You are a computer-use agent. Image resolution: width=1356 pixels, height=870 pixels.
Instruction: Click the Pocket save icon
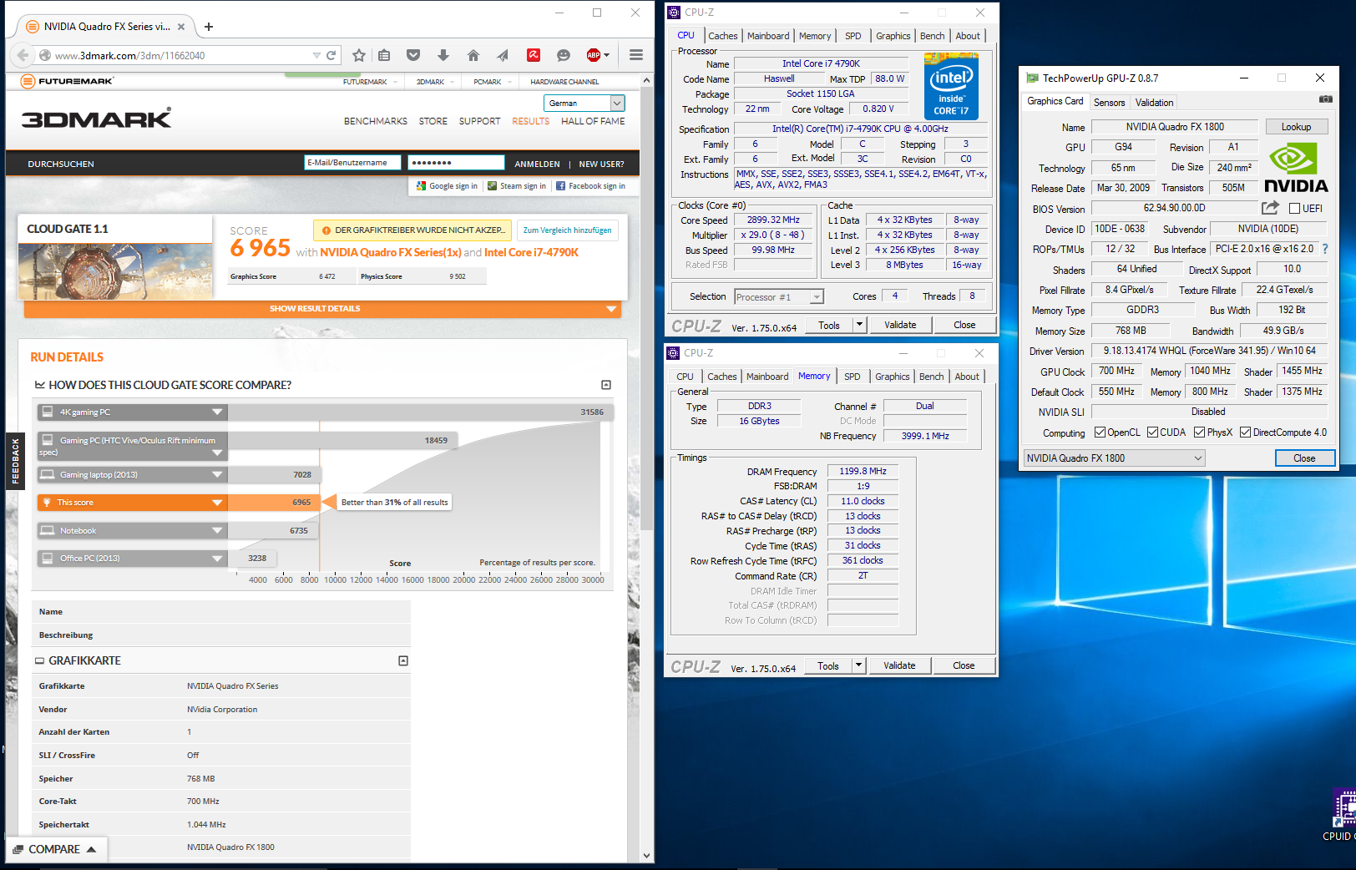tap(413, 55)
